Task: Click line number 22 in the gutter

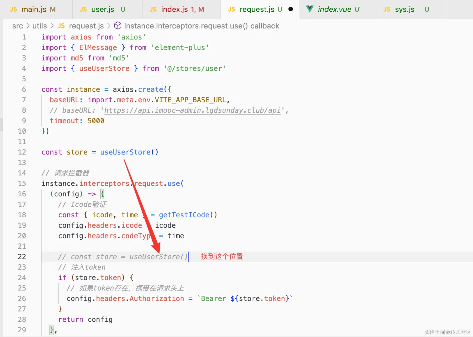Action: (x=22, y=257)
